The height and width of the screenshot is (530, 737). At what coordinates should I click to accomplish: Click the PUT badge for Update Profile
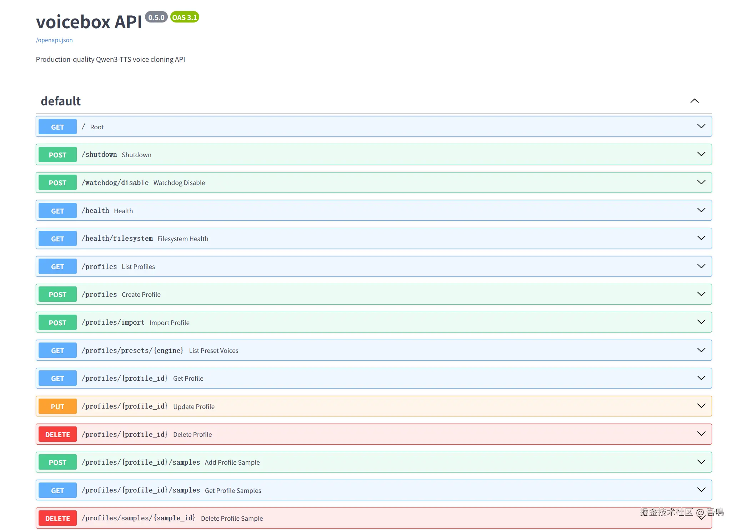pyautogui.click(x=57, y=406)
